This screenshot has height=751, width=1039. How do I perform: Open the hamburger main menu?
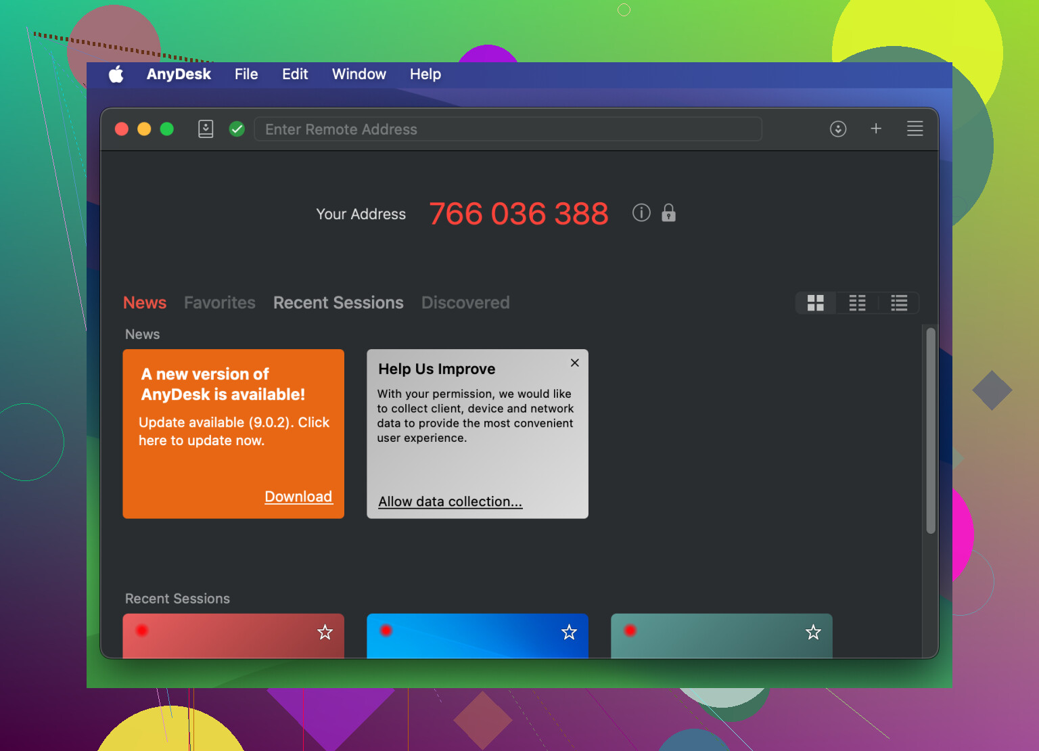(915, 129)
